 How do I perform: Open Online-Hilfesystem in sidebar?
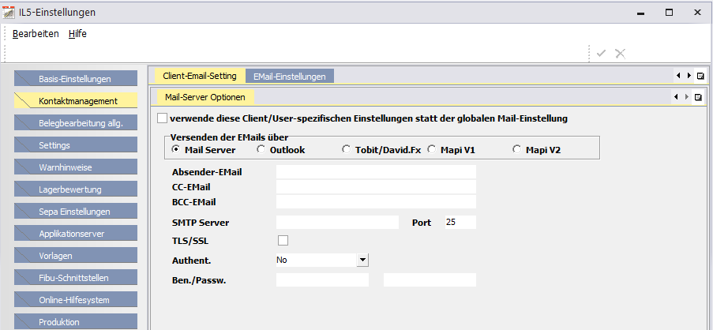(76, 300)
